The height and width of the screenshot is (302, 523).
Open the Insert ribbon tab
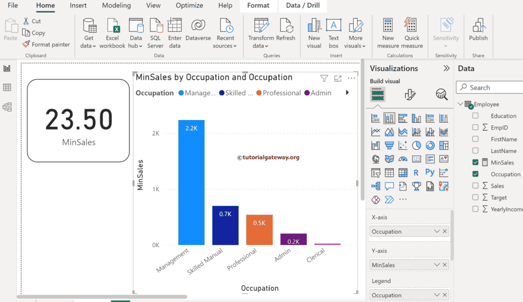click(x=78, y=5)
